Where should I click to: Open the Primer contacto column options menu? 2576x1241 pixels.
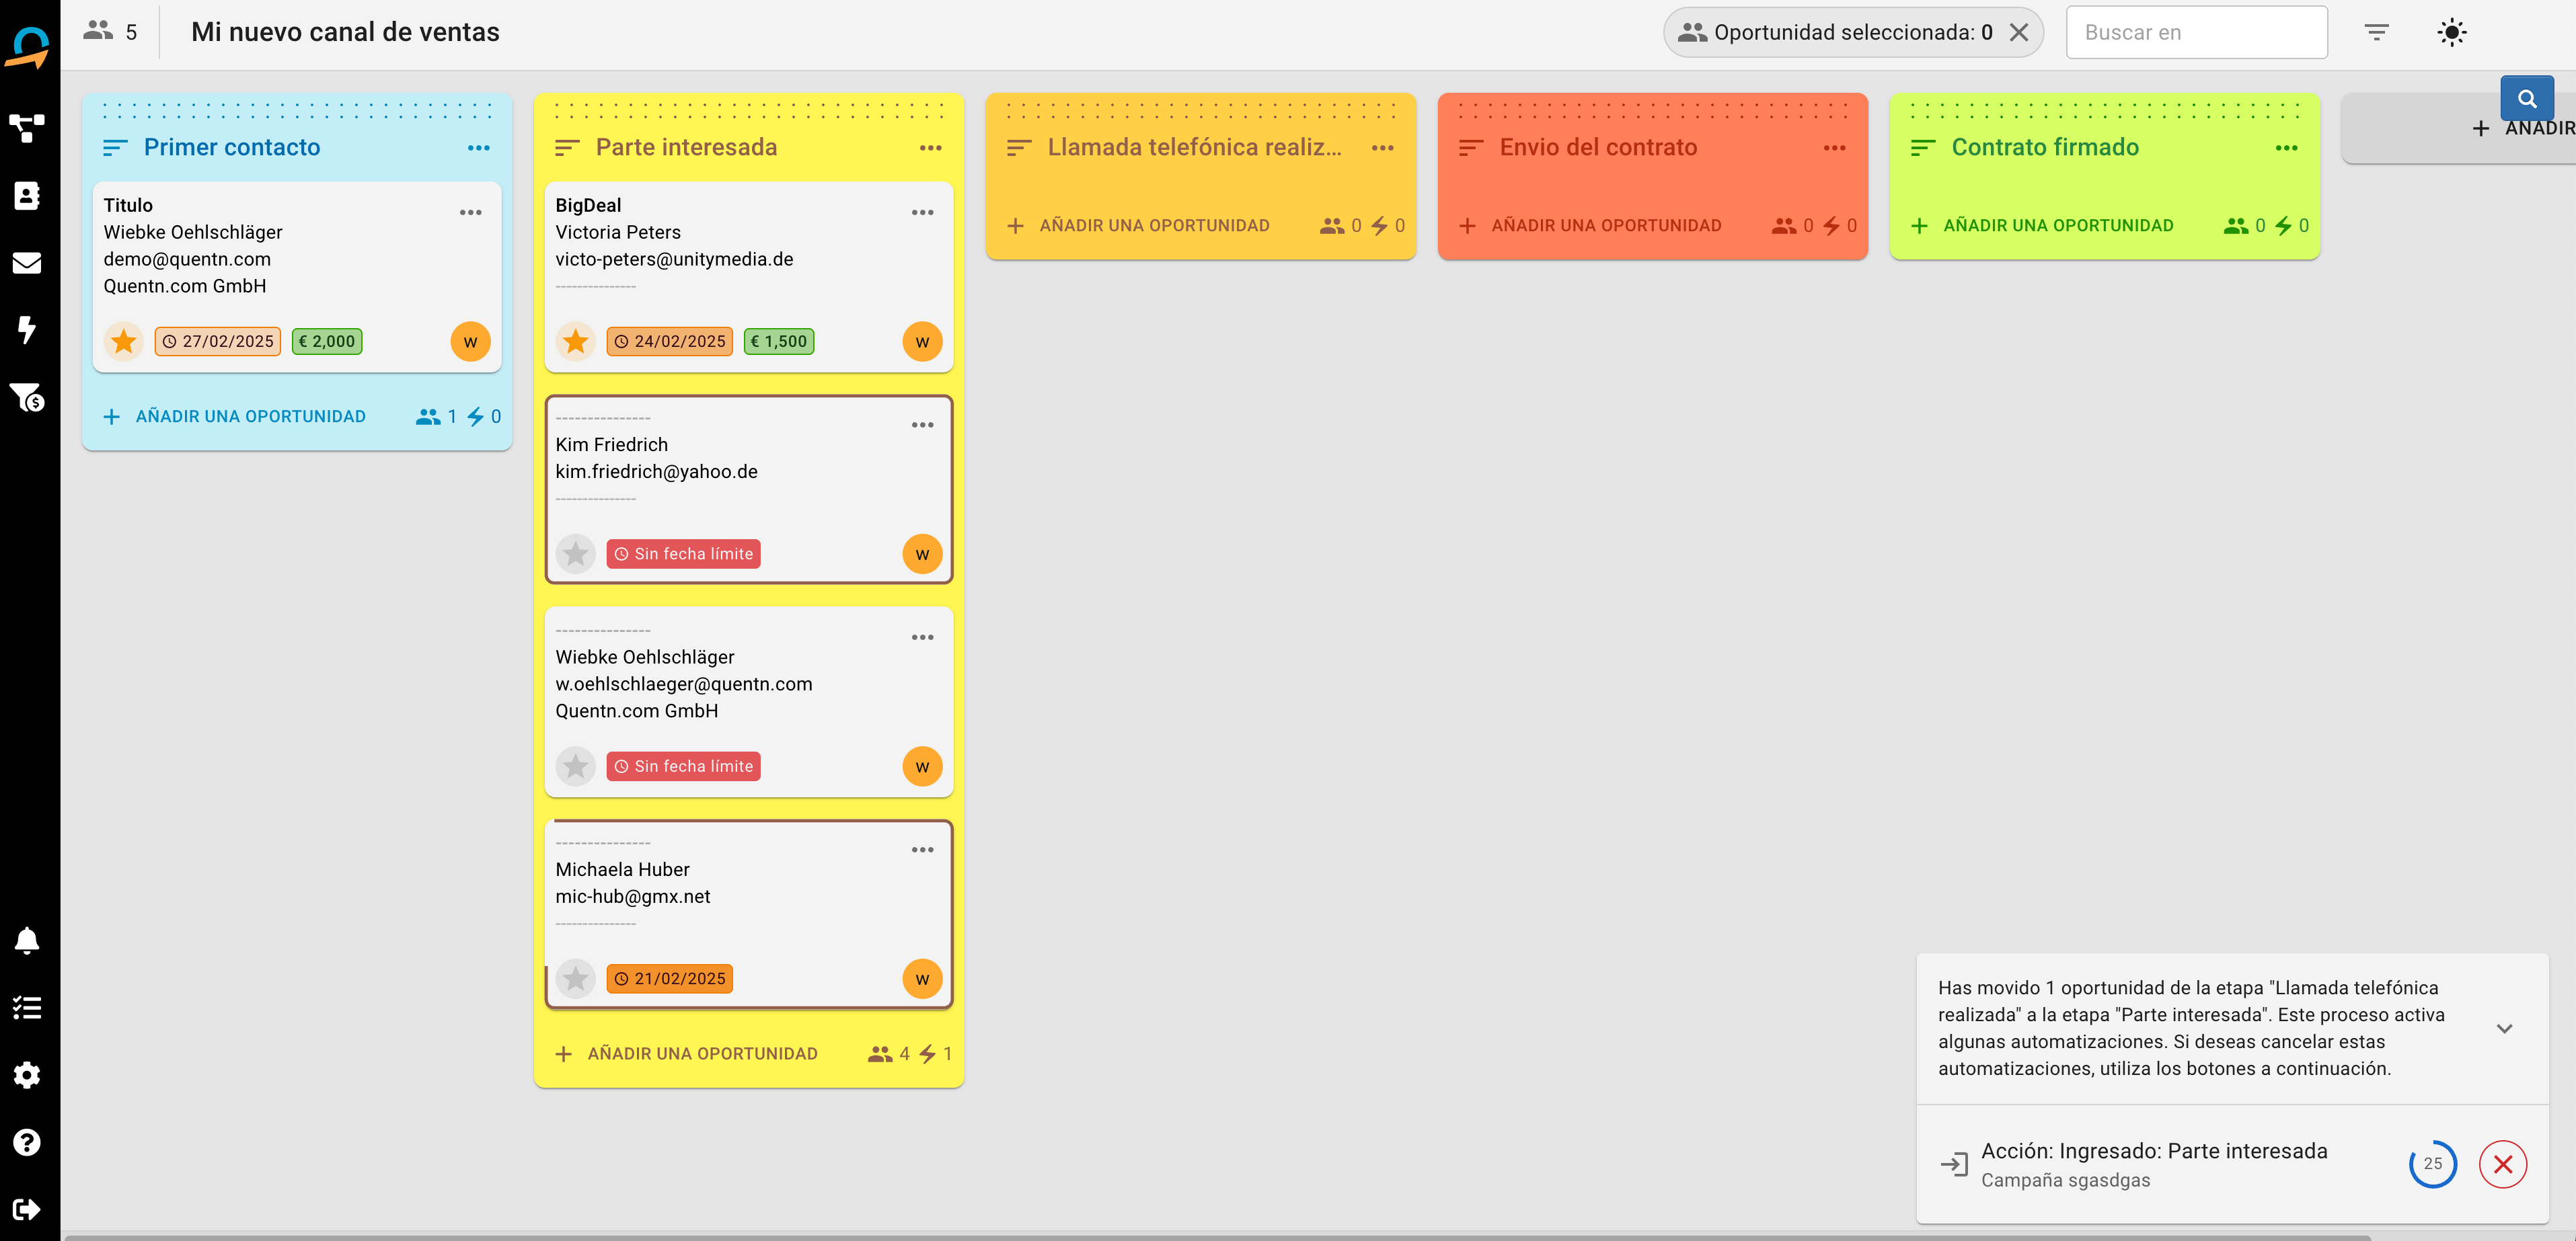[479, 148]
